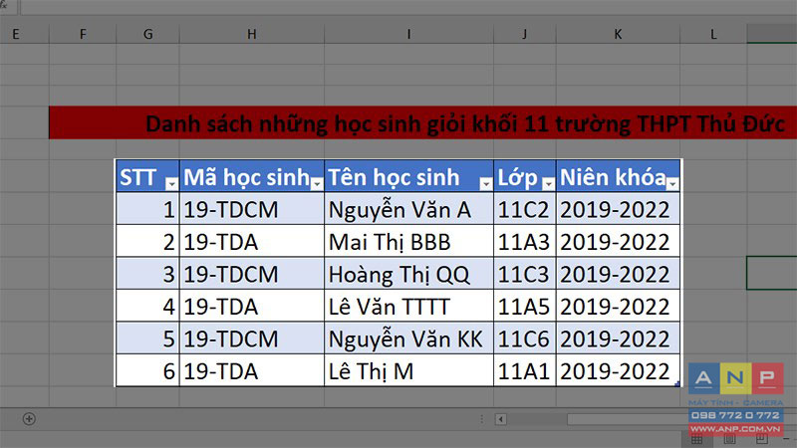Select column H header
The height and width of the screenshot is (448, 797).
point(252,34)
